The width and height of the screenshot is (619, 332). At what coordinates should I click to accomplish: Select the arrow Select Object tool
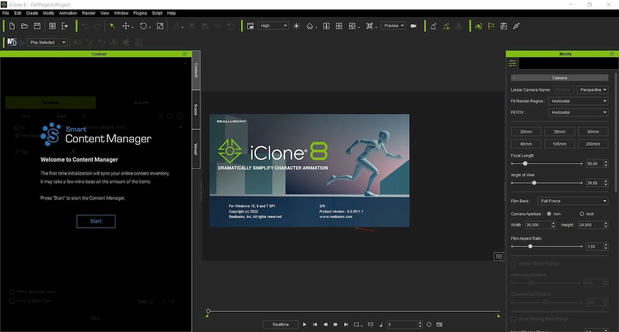(x=112, y=26)
